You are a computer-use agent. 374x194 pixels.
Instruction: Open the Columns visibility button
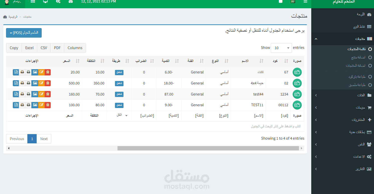(75, 48)
